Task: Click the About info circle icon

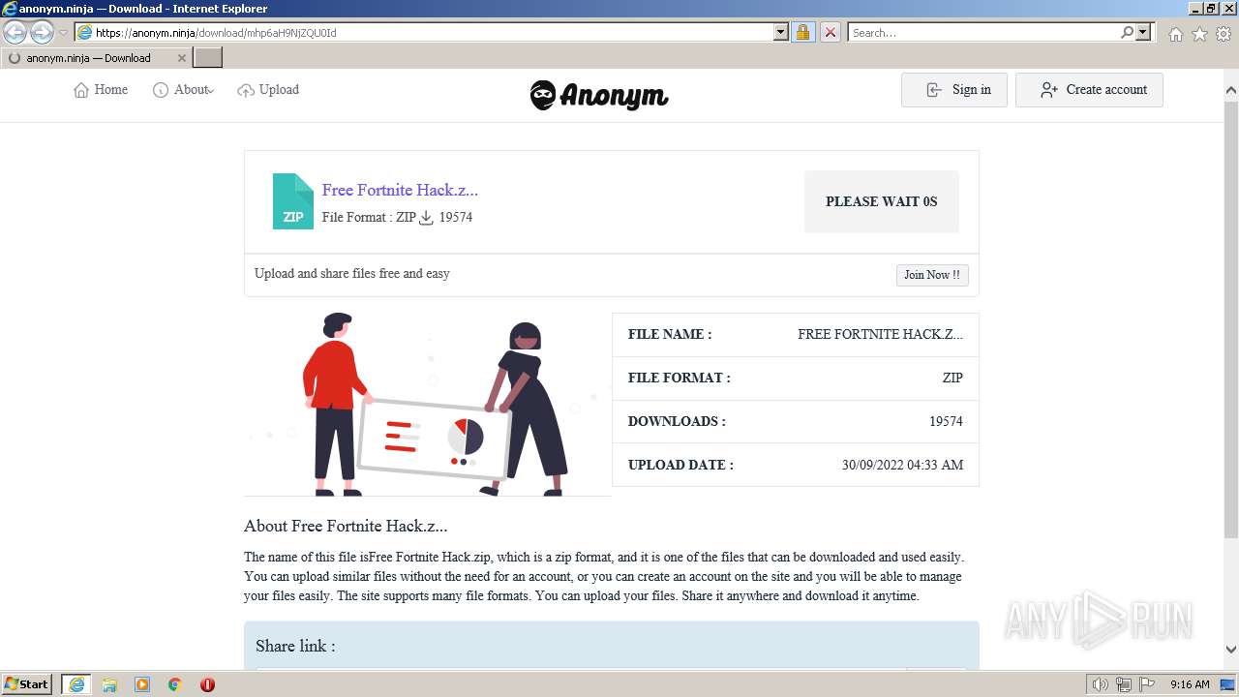Action: pos(161,90)
